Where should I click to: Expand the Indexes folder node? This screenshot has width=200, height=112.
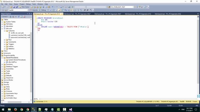5,46
